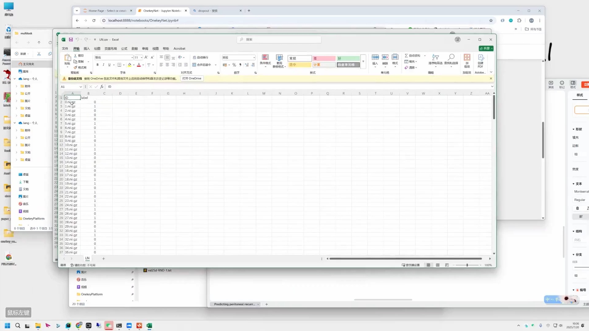The width and height of the screenshot is (589, 331).
Task: Click Decrease Indent icon
Action: click(x=180, y=65)
